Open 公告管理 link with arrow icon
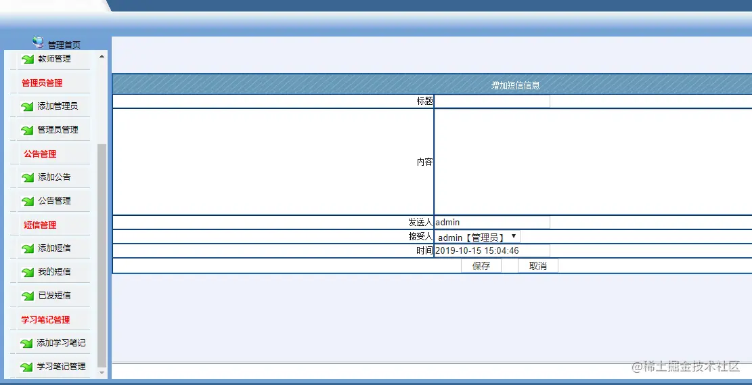752x385 pixels. coord(54,200)
